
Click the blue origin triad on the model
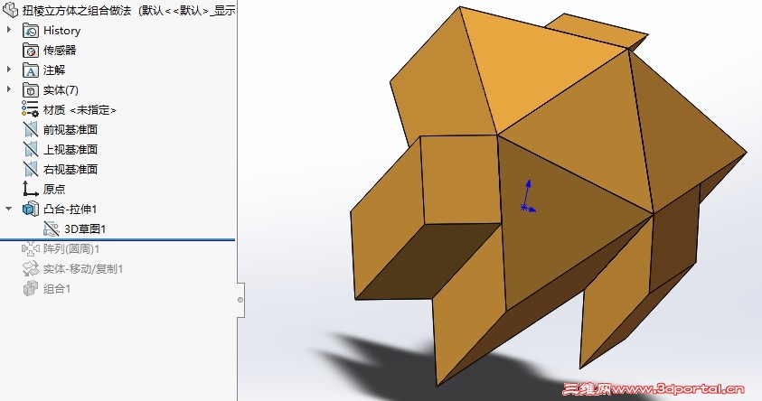[x=527, y=197]
